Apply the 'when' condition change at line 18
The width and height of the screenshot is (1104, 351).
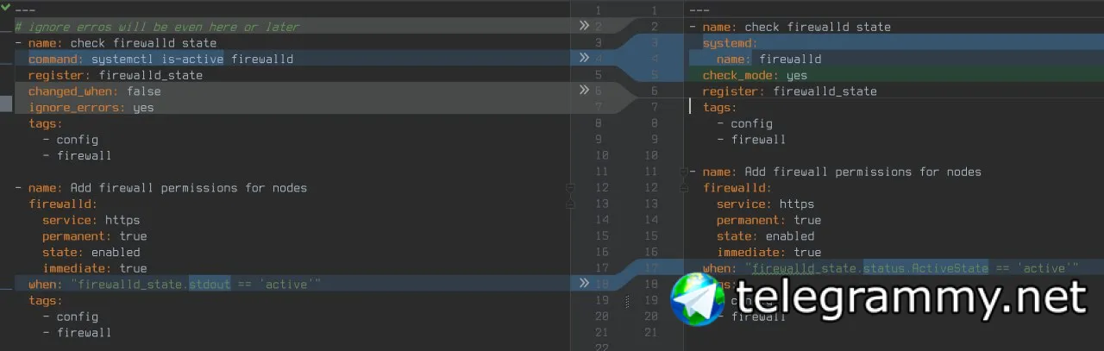(x=584, y=283)
